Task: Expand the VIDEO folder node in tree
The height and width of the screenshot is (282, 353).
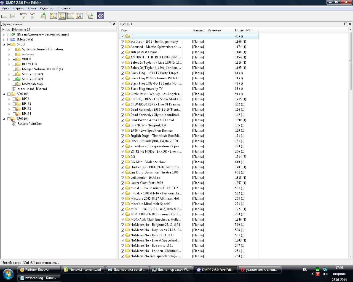Action: coord(9,59)
